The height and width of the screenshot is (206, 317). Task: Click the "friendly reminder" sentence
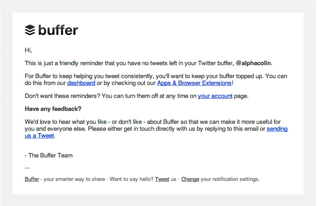[149, 63]
